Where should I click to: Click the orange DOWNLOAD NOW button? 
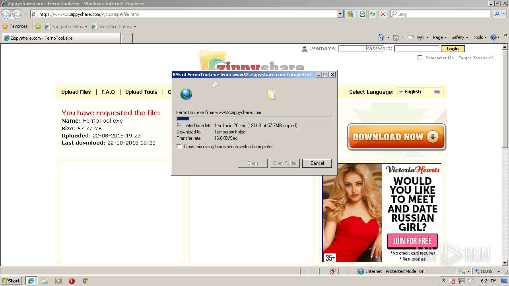click(x=396, y=137)
